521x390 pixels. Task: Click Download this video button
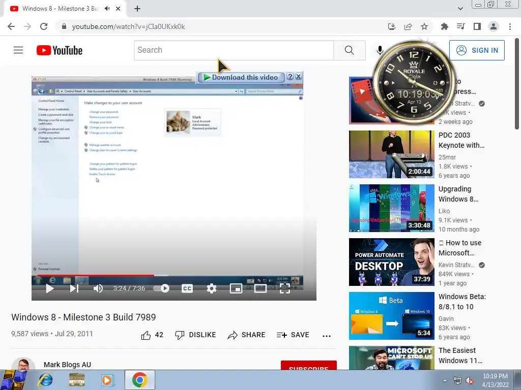[x=241, y=77]
